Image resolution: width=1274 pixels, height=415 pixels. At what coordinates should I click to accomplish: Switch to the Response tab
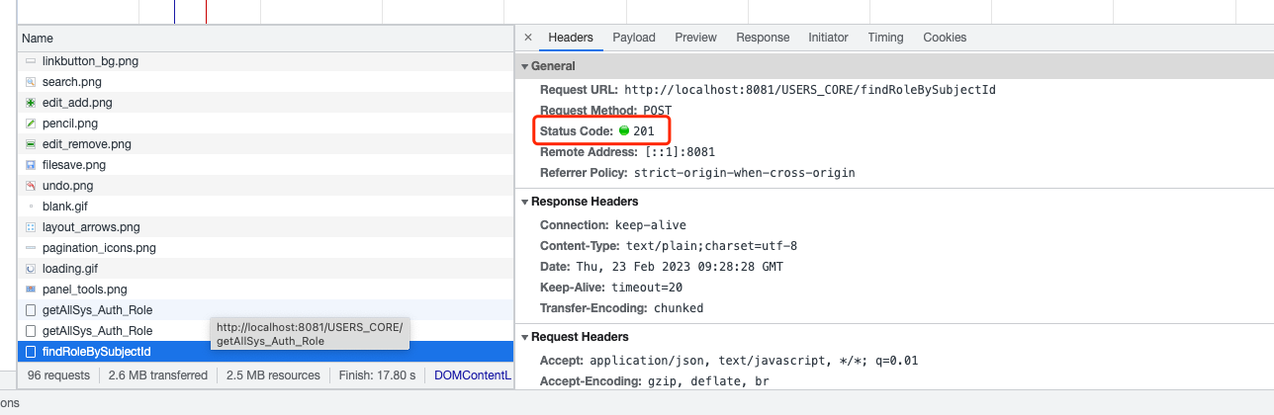(763, 38)
